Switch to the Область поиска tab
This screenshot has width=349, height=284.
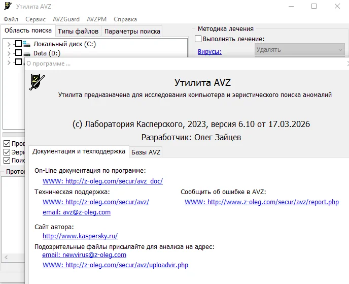pyautogui.click(x=28, y=30)
